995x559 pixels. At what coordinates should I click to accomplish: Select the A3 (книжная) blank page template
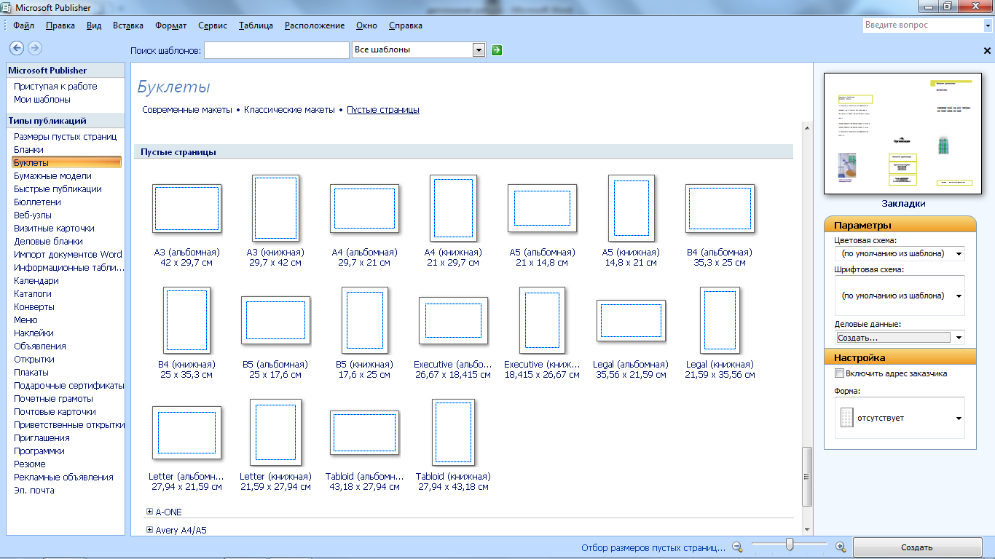[275, 208]
